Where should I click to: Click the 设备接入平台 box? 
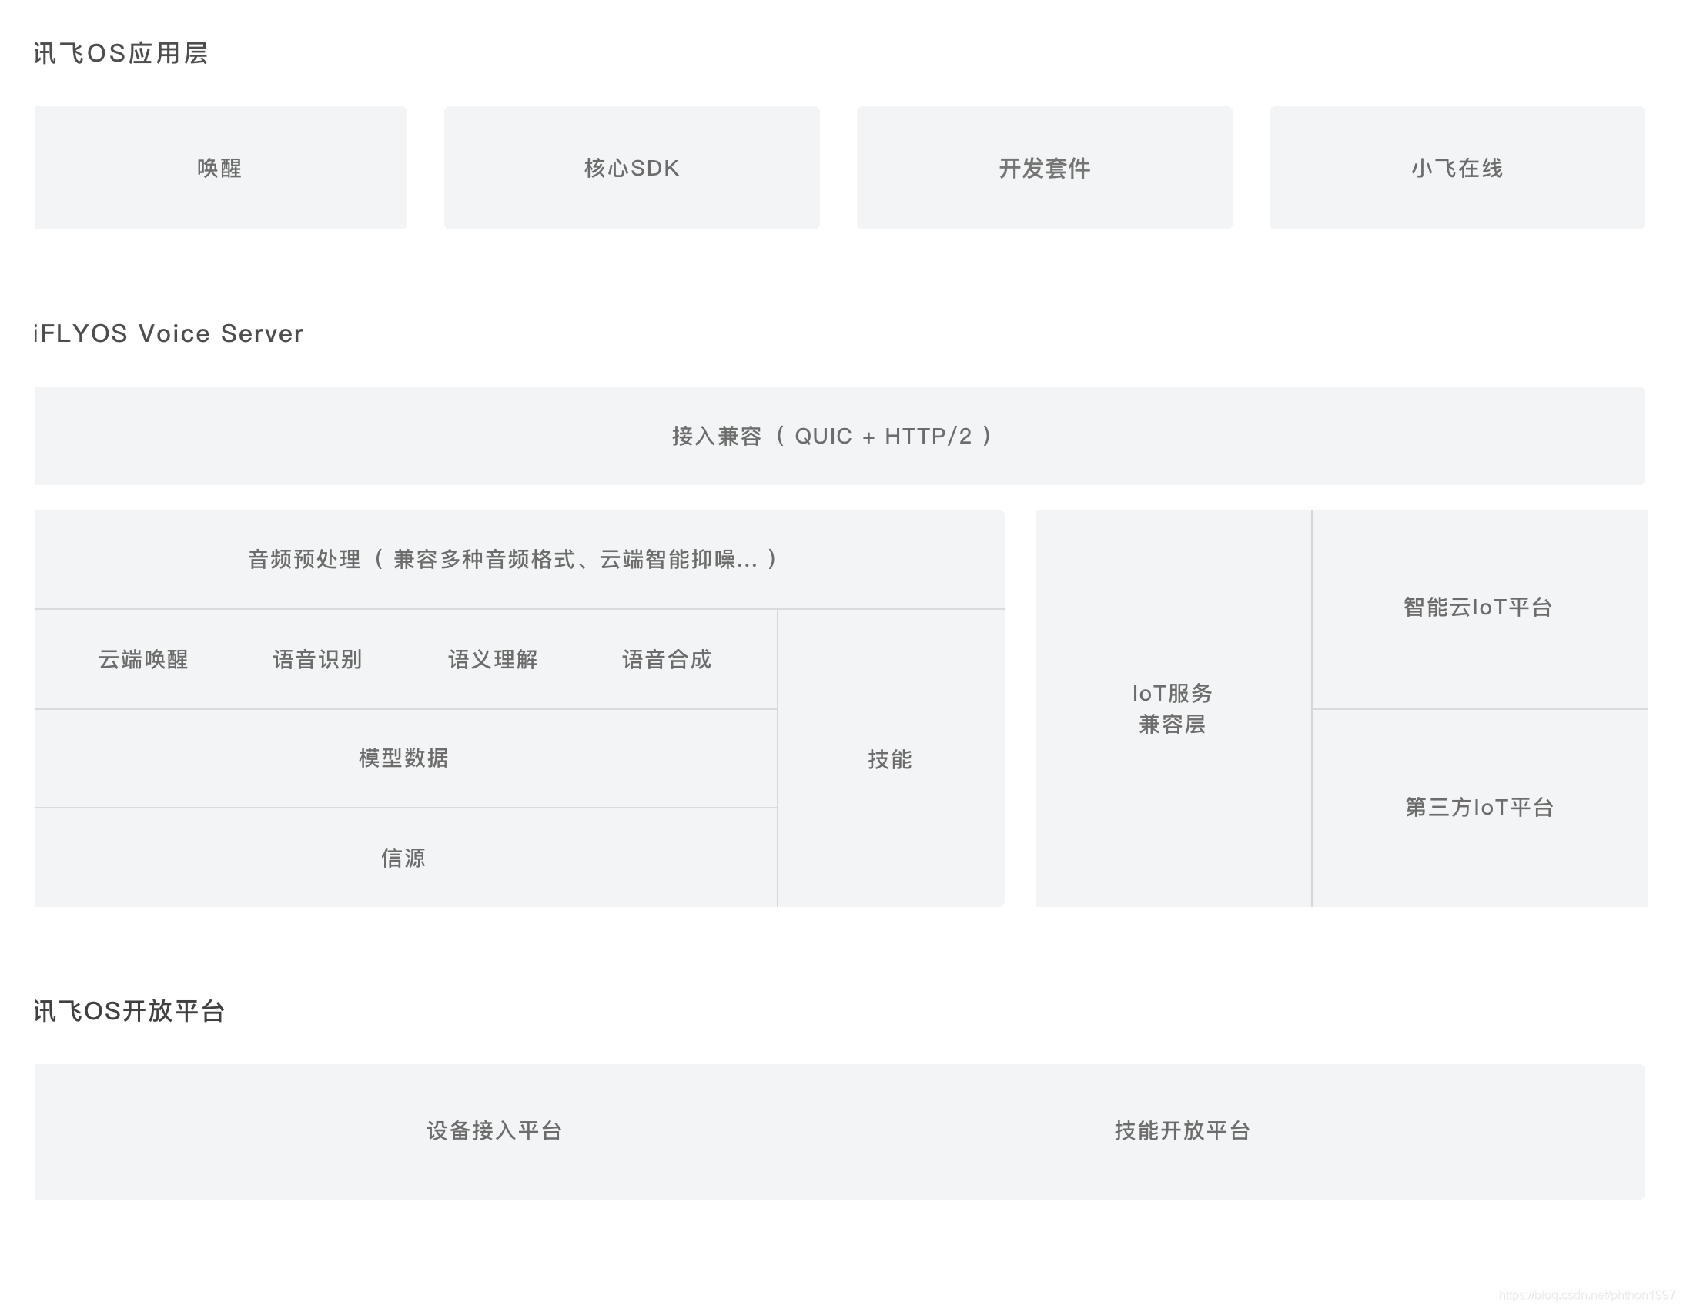coord(494,1132)
